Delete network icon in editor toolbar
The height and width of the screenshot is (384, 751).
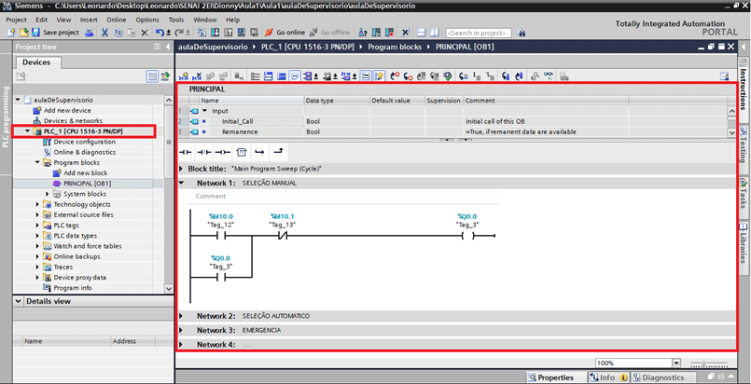pos(197,76)
